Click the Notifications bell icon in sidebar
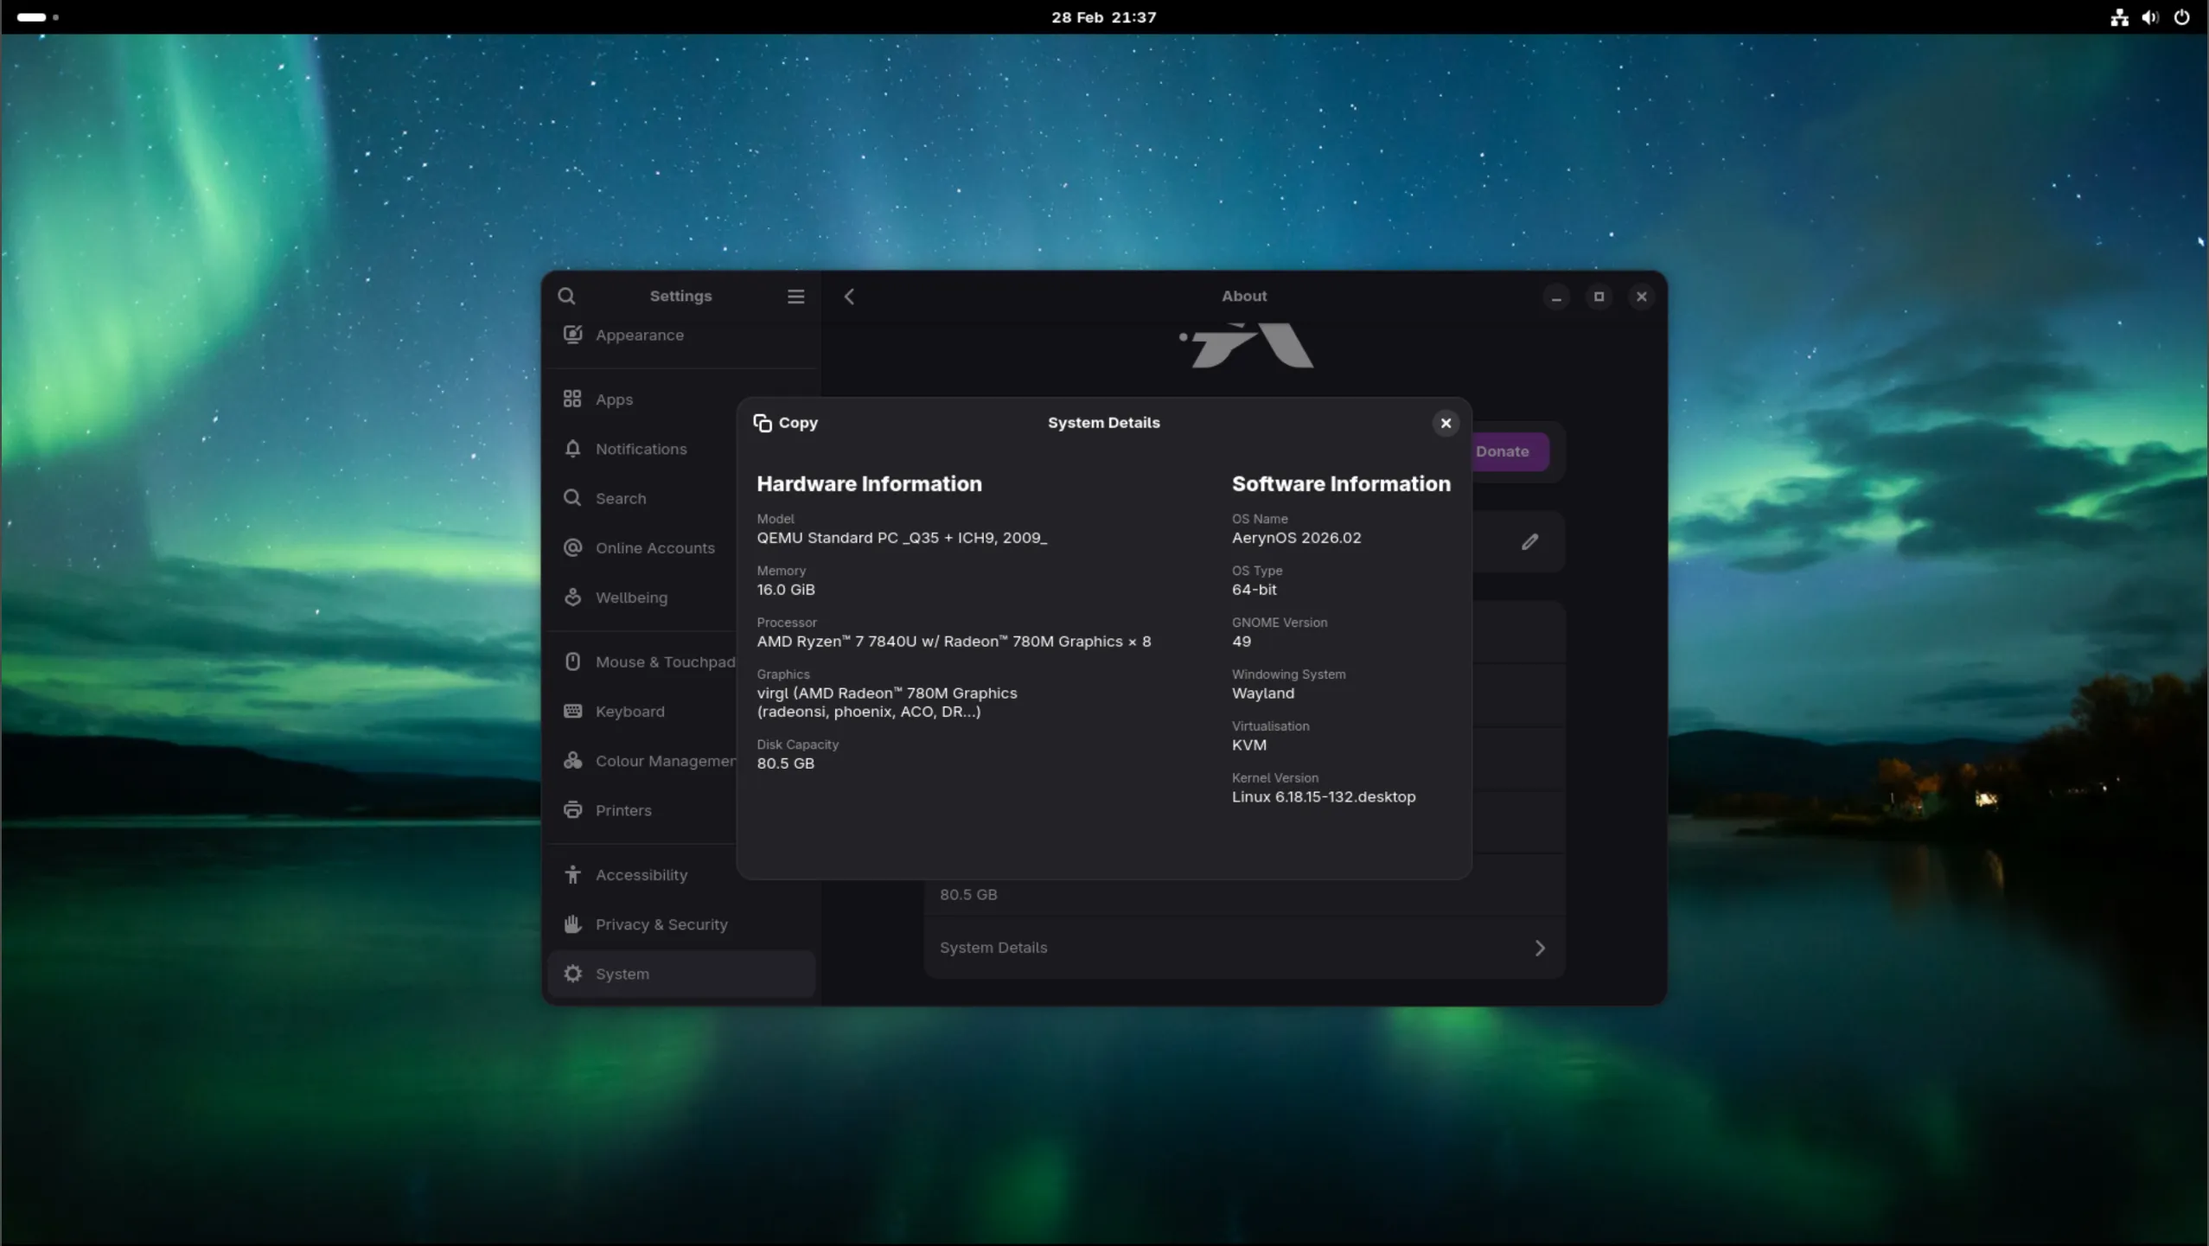 (573, 449)
